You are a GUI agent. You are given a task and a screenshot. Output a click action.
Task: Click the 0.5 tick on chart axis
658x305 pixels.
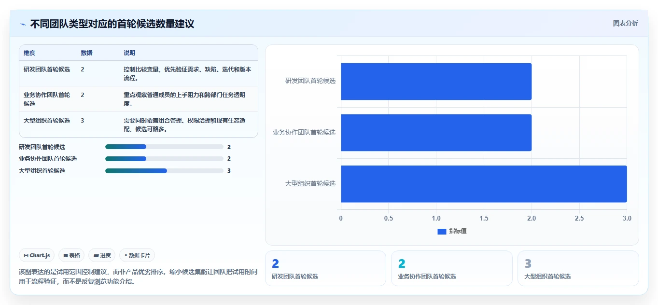[389, 218]
